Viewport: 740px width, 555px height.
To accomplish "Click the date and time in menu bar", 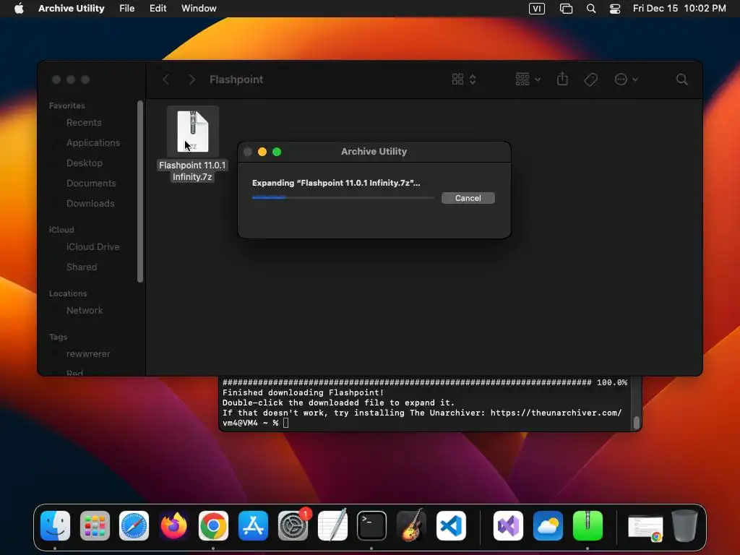I will click(x=679, y=8).
